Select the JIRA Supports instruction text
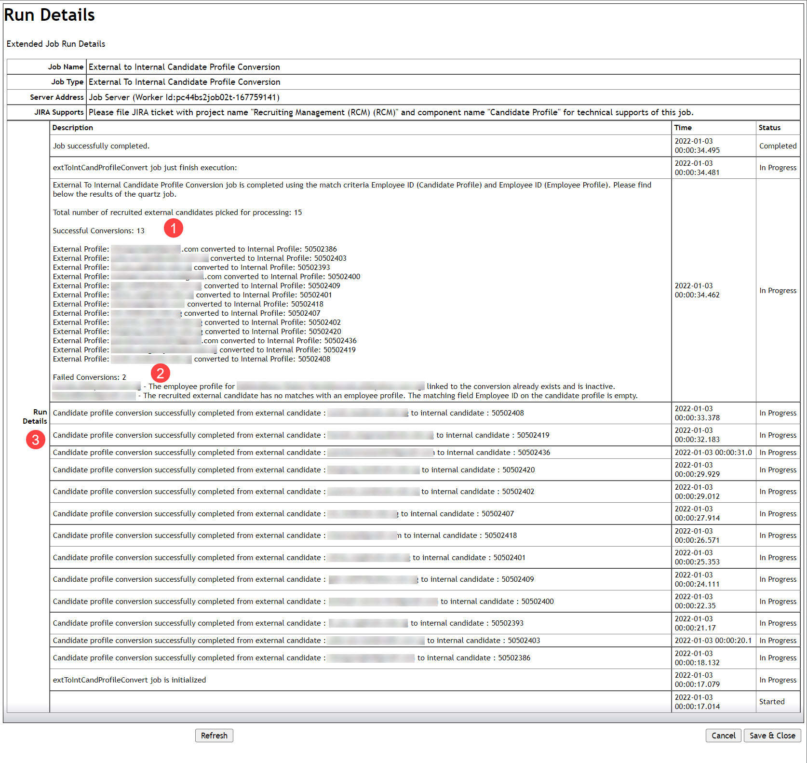The width and height of the screenshot is (807, 763). pos(391,112)
